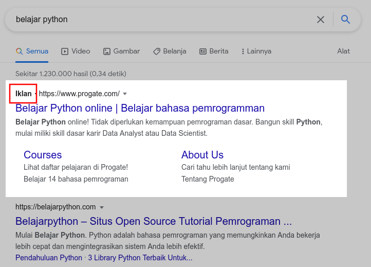Viewport: 371px width, 267px height.
Task: Open the Alat search tools
Action: click(343, 51)
